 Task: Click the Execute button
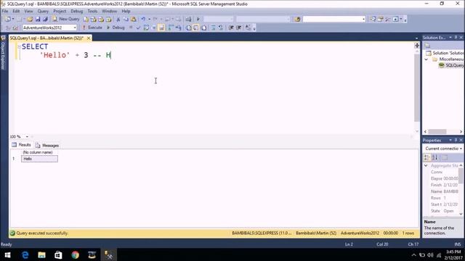pyautogui.click(x=92, y=28)
